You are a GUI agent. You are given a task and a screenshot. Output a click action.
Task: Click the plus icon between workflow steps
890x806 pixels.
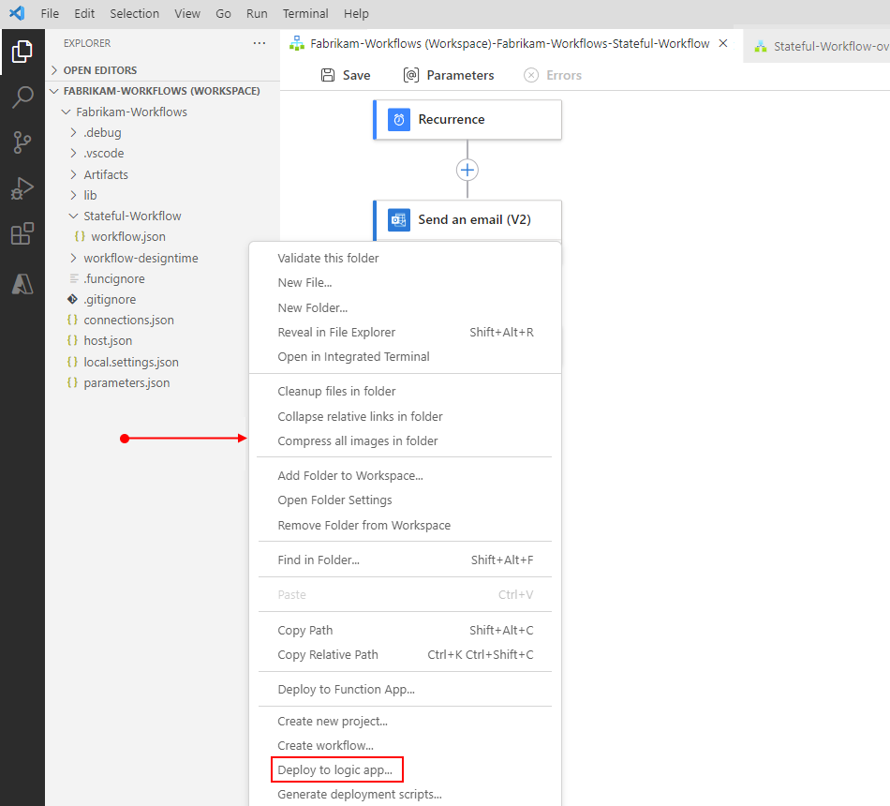click(467, 170)
